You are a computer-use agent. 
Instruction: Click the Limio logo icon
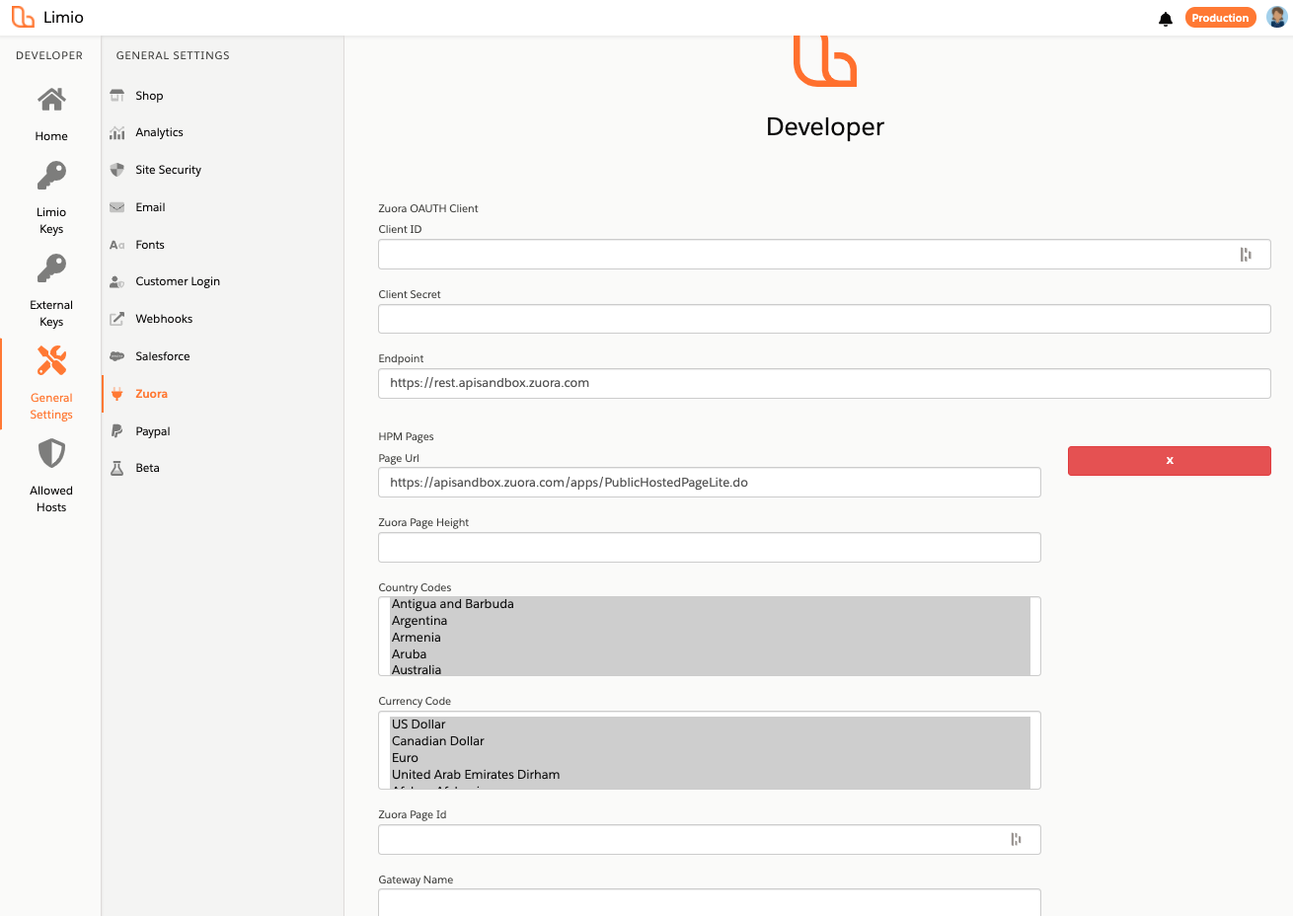pyautogui.click(x=23, y=17)
